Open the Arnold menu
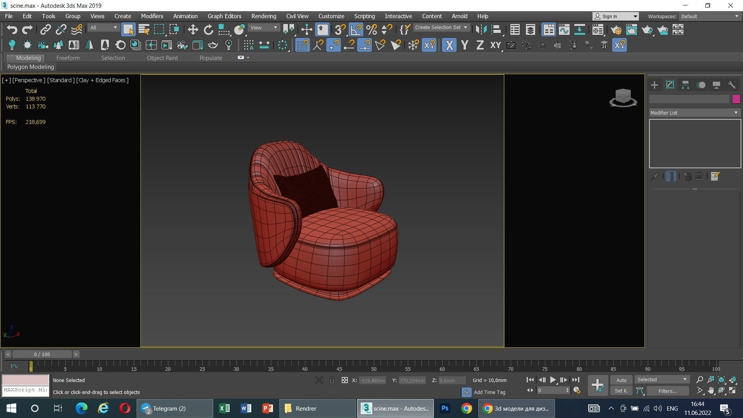 [459, 16]
